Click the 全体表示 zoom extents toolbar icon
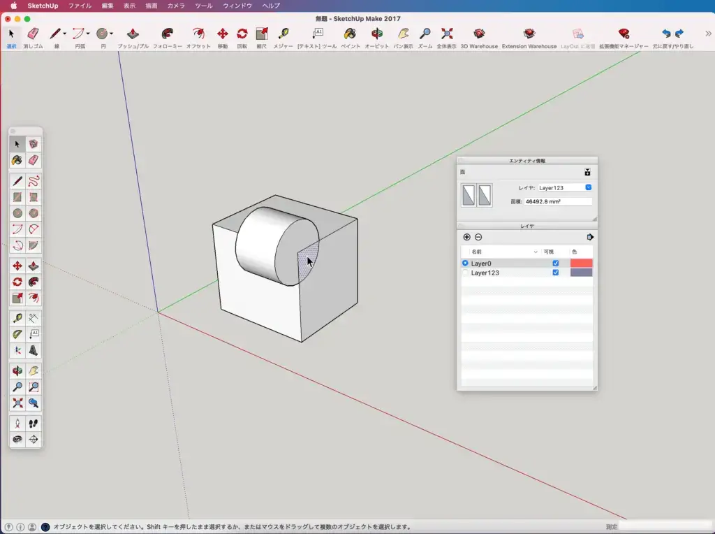This screenshot has height=534, width=715. [446, 38]
